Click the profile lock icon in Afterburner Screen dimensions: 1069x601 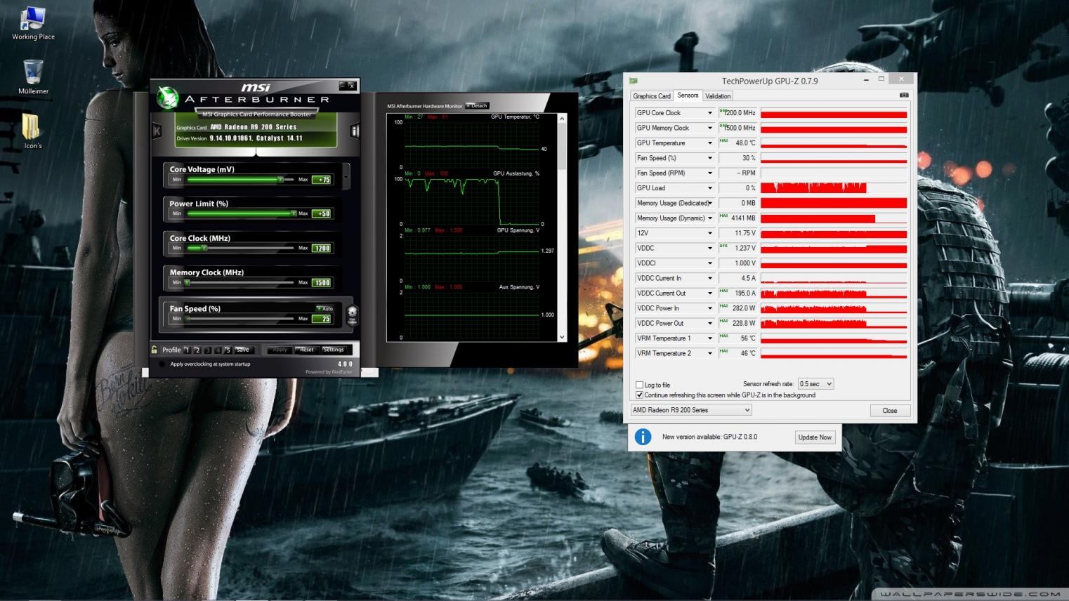[x=154, y=349]
